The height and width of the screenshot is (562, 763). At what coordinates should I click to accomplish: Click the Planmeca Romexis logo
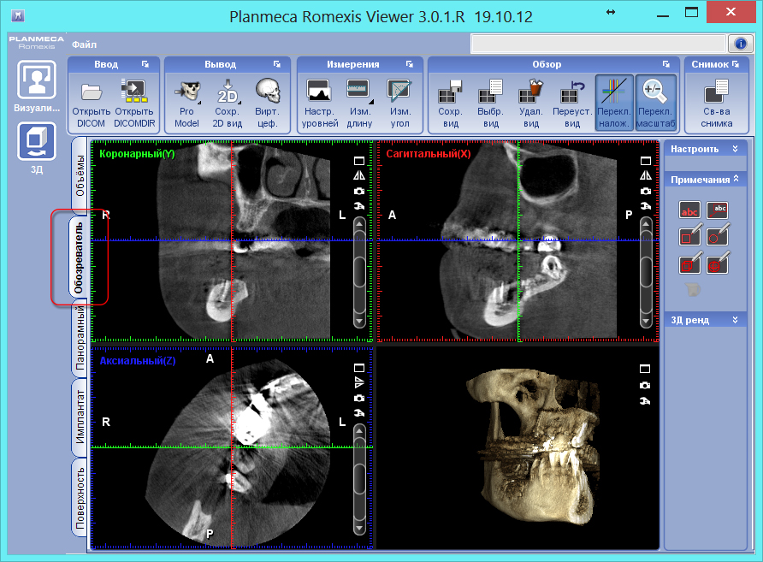coord(37,42)
